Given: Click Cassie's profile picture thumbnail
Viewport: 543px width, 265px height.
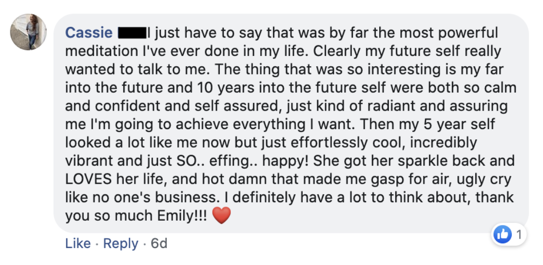Looking at the screenshot, I should (x=28, y=32).
